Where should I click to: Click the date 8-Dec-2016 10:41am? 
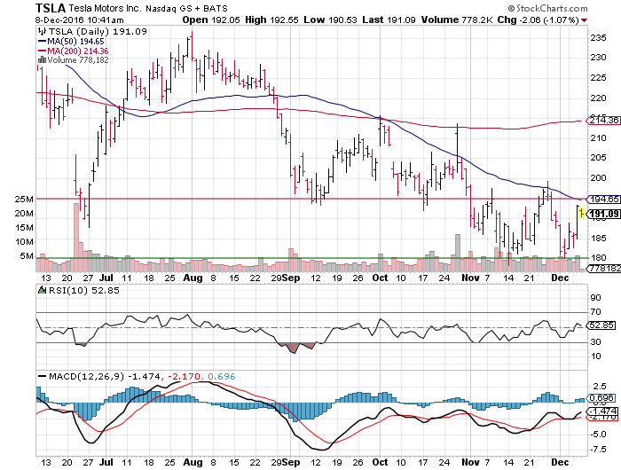(x=79, y=20)
